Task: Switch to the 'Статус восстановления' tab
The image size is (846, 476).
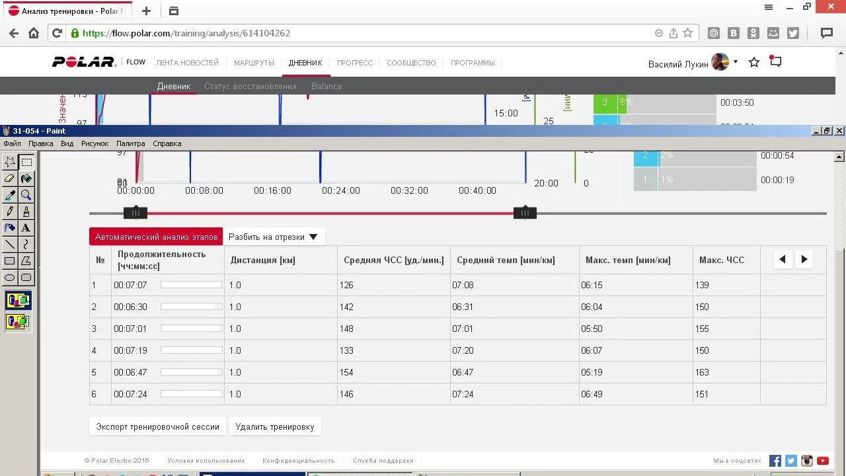Action: [x=250, y=86]
